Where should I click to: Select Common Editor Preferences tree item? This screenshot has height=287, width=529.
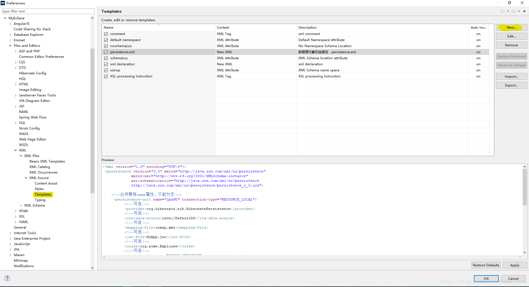tap(41, 57)
